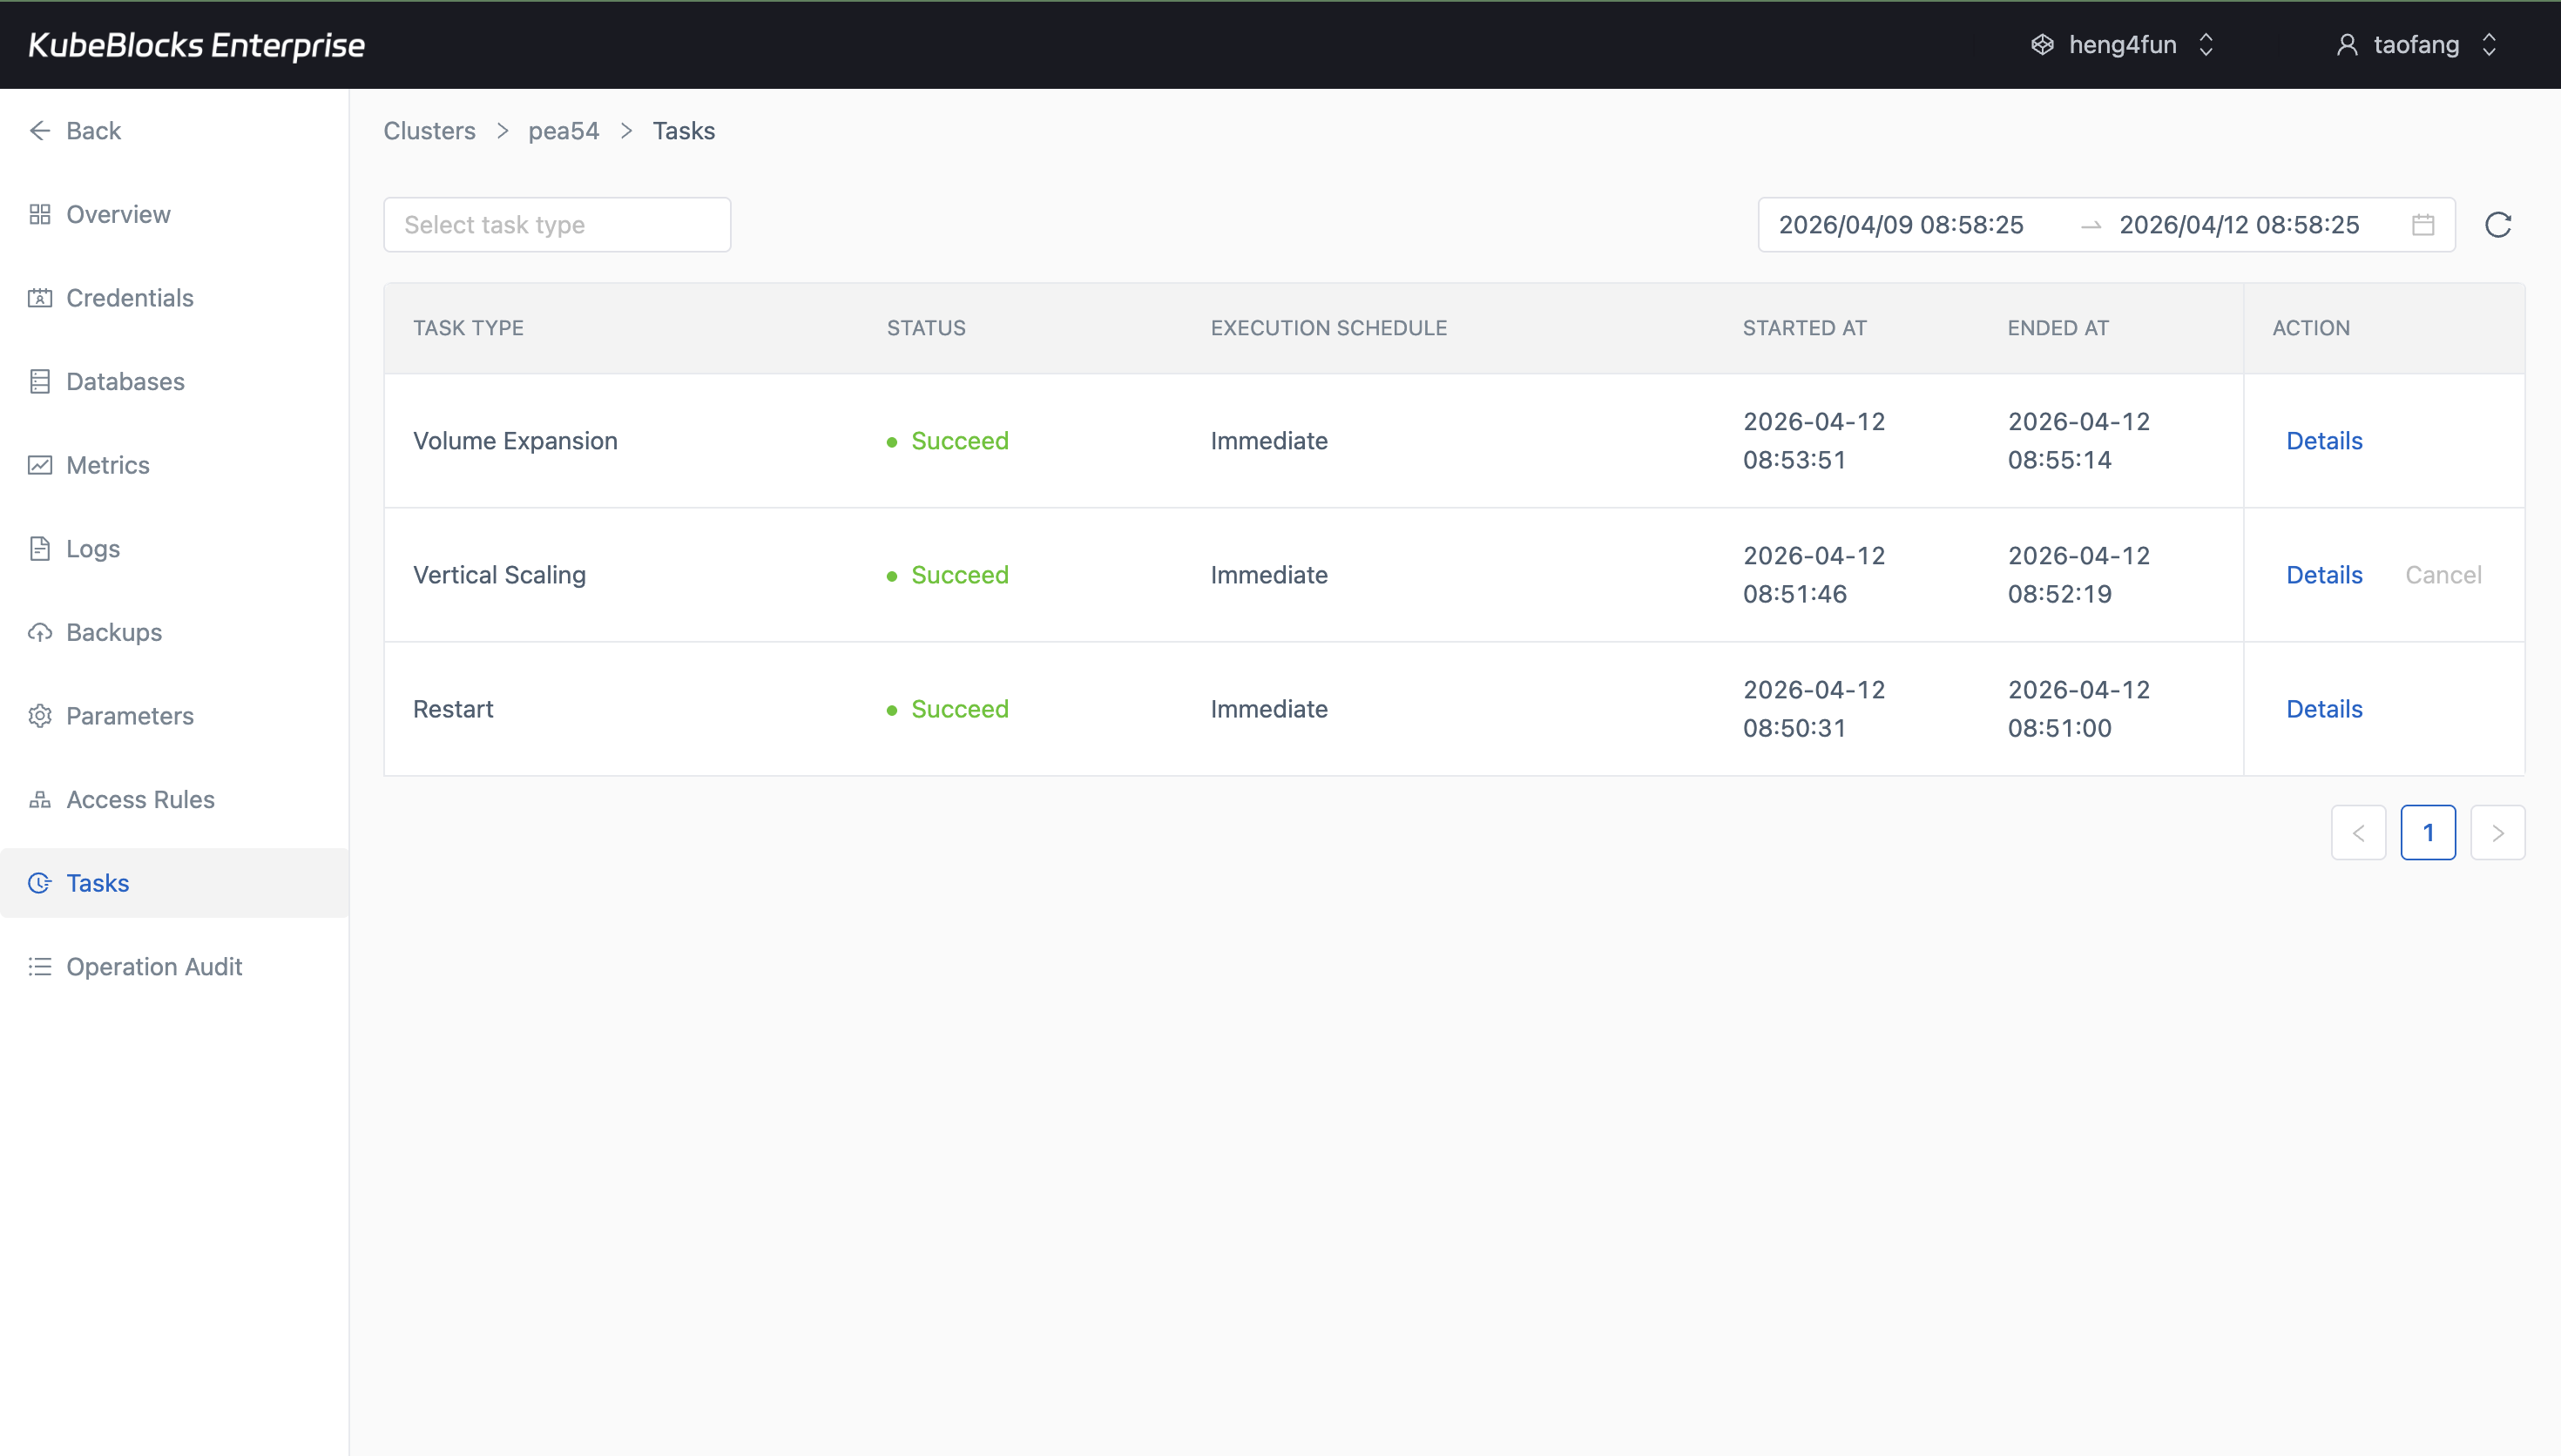
Task: Click the pea54 cluster breadcrumb
Action: point(563,130)
